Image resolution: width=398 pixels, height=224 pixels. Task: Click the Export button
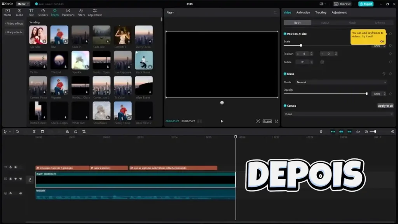[366, 4]
